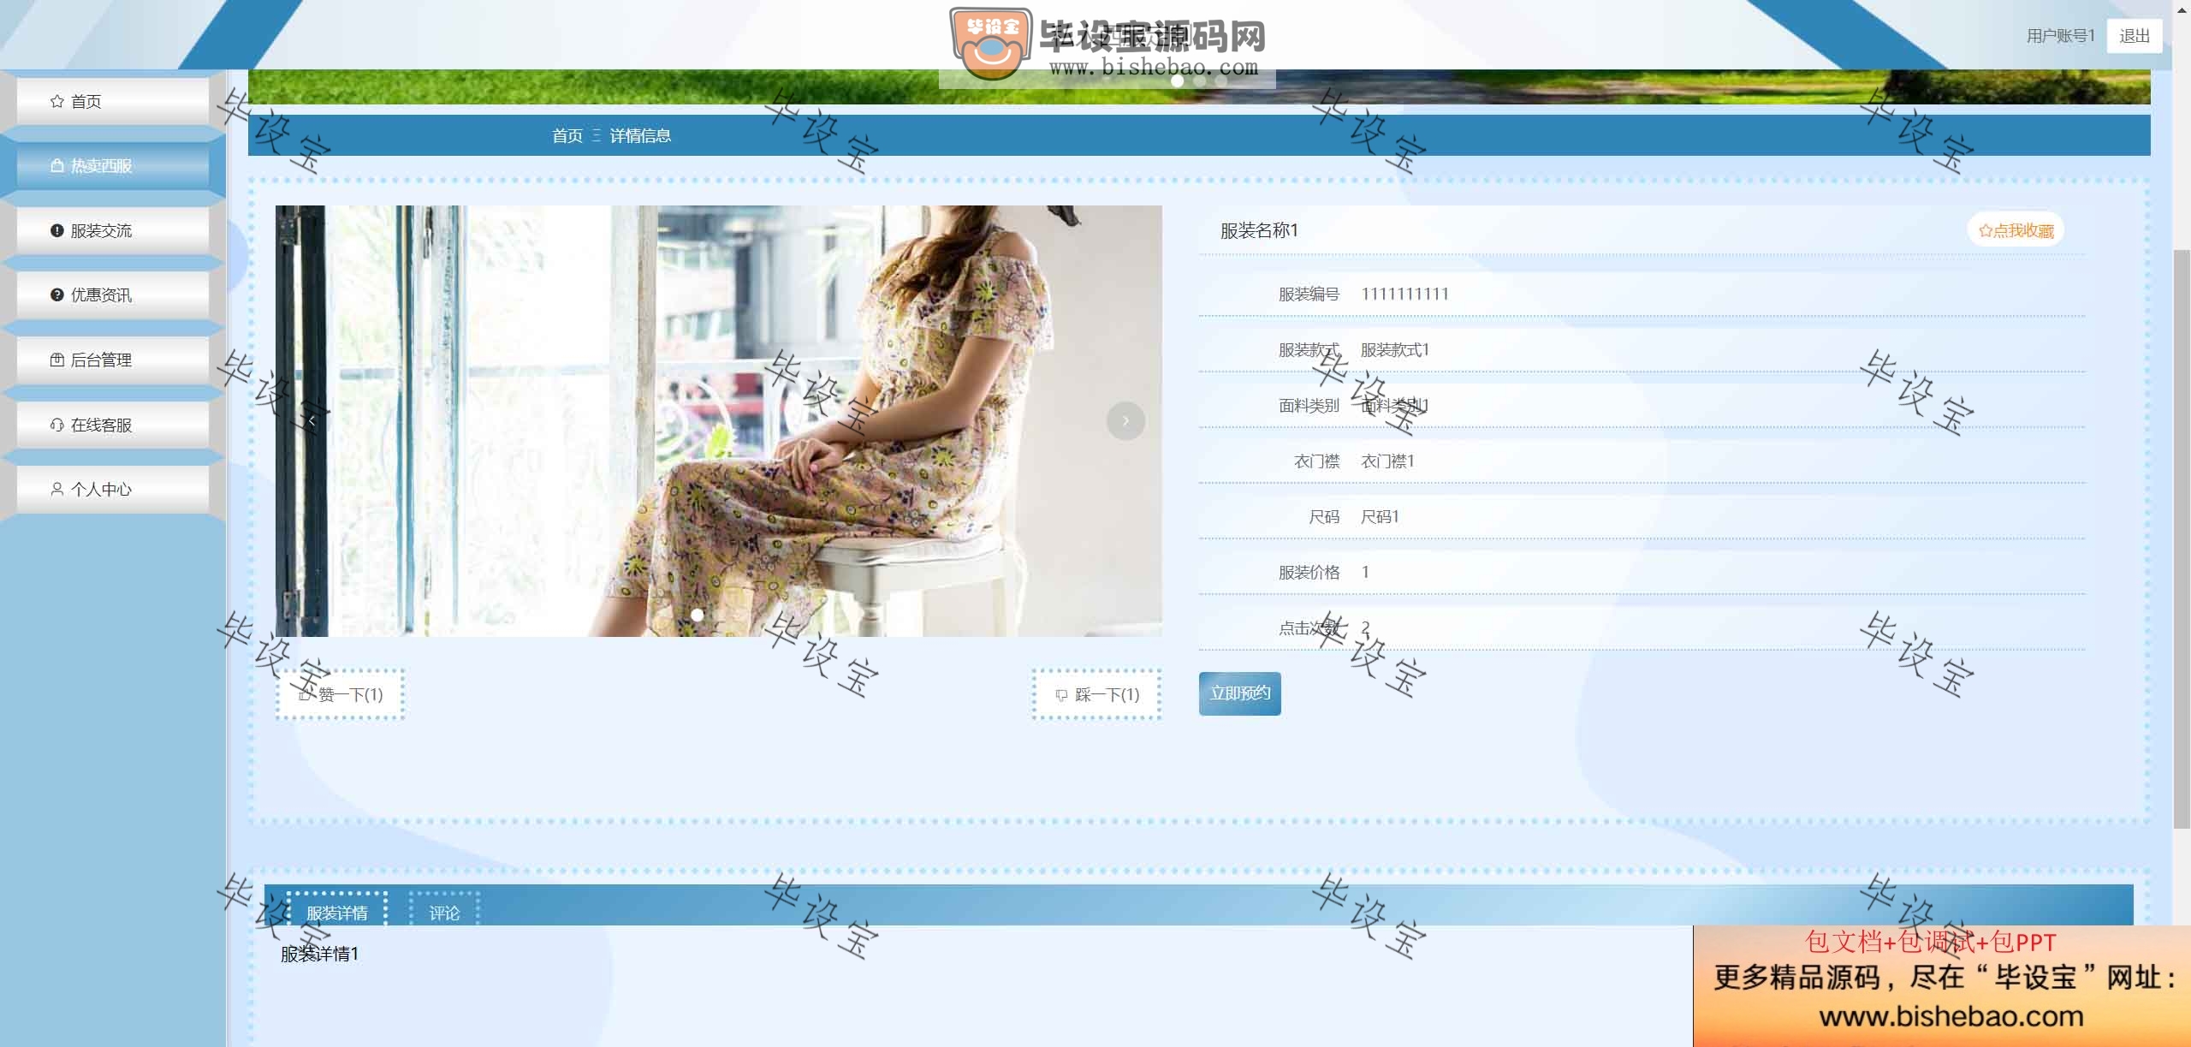Click the page vertical scrollbar

[x=2182, y=539]
